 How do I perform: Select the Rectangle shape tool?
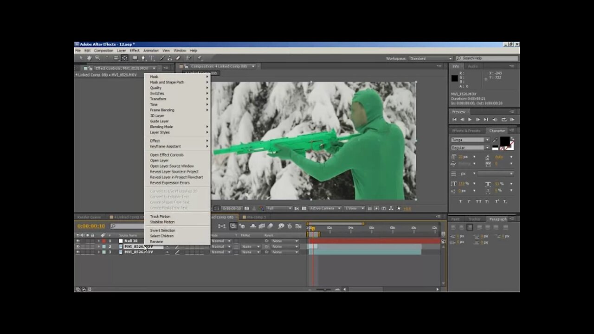coord(135,58)
